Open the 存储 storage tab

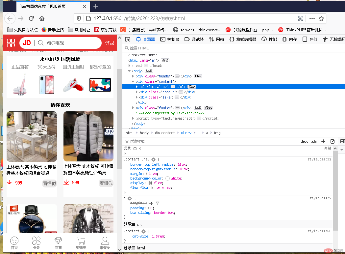310,39
